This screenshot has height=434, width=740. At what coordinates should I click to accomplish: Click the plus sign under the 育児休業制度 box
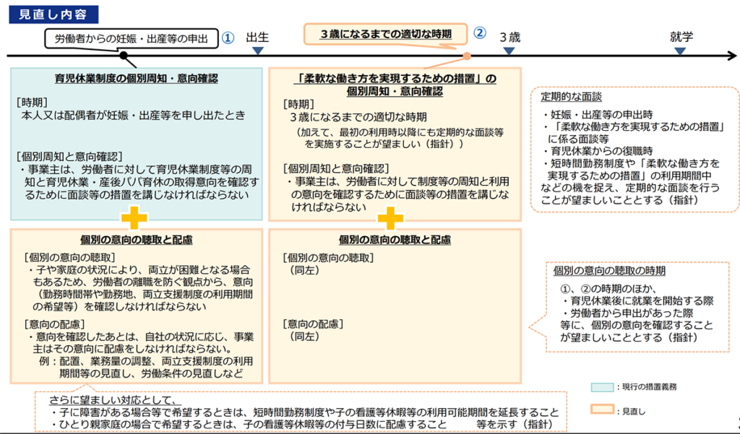point(135,218)
